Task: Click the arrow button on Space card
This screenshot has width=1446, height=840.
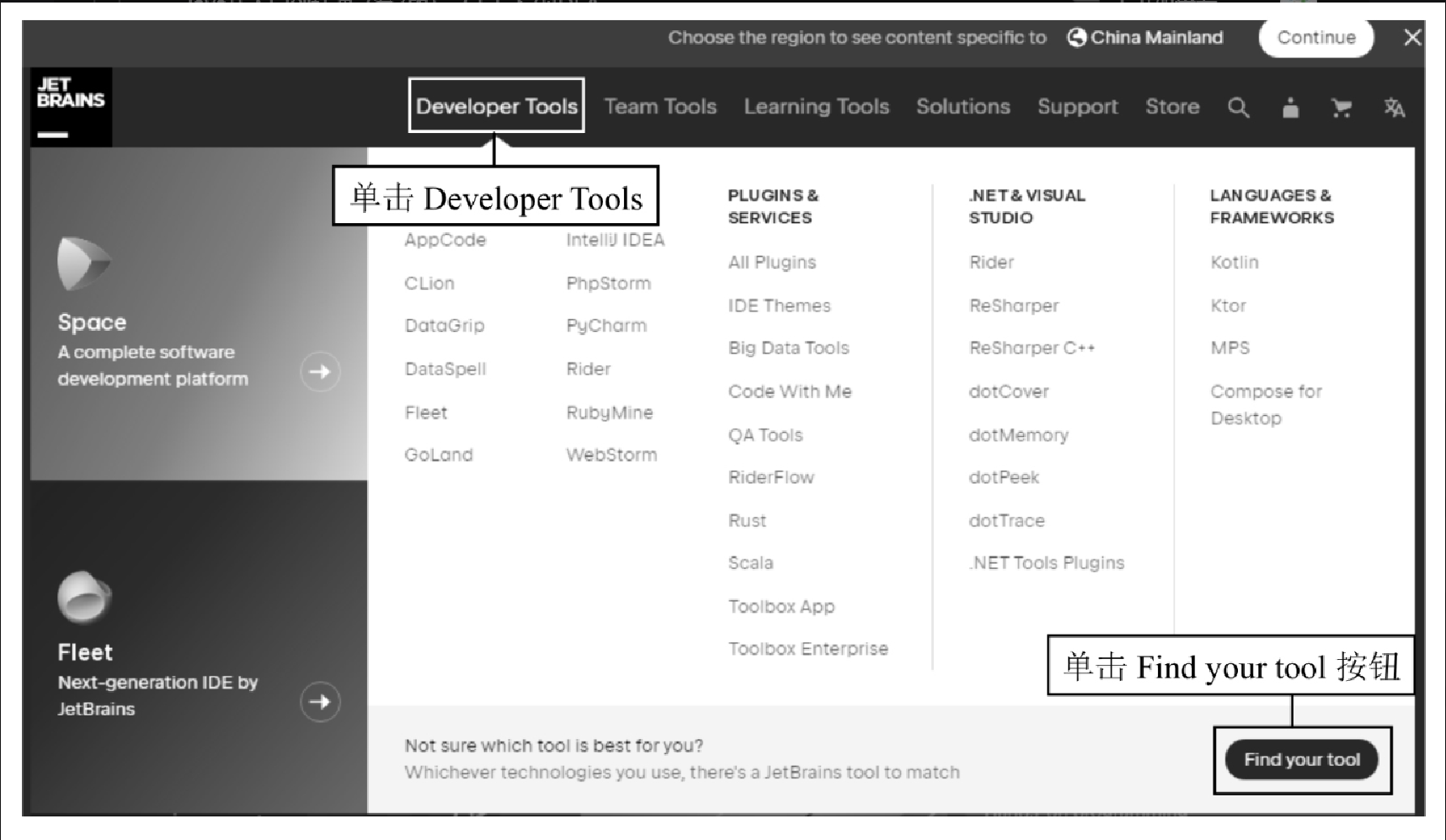Action: click(x=320, y=371)
